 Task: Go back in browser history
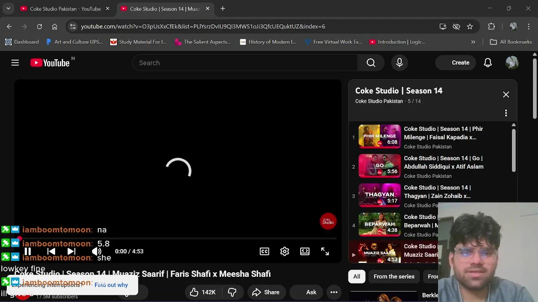[x=9, y=26]
